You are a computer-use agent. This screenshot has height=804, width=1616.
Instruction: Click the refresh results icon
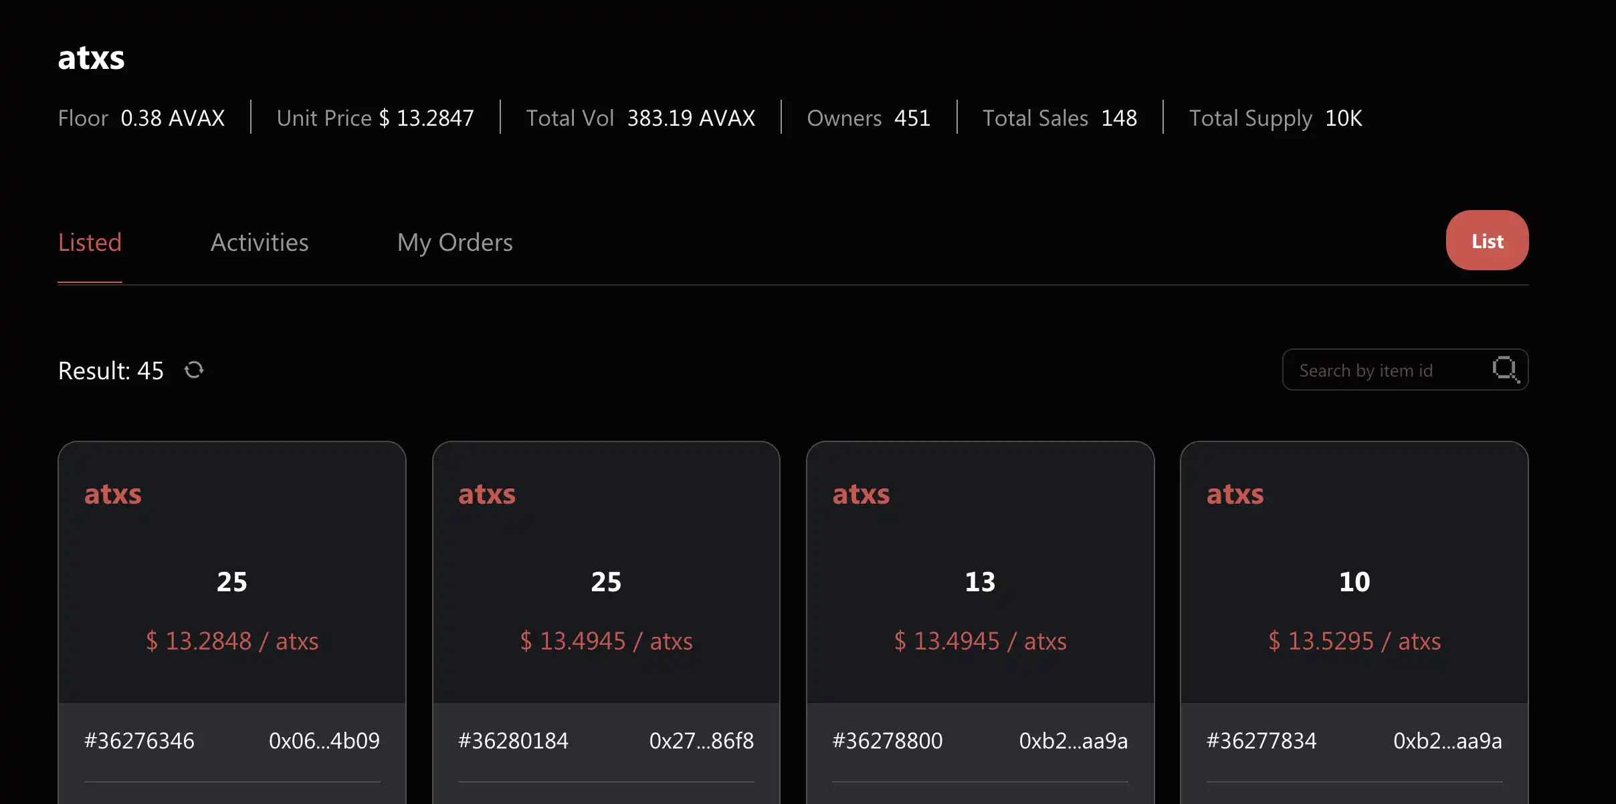(x=194, y=370)
